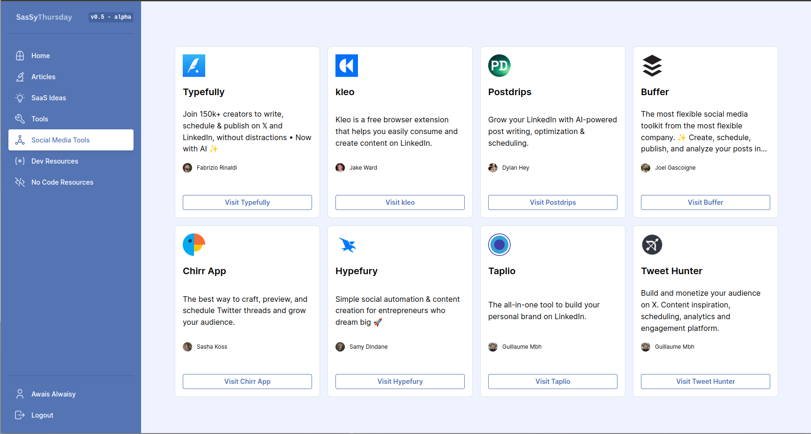
Task: Click the SaaS Ideas lightbulb icon
Action: tap(20, 98)
